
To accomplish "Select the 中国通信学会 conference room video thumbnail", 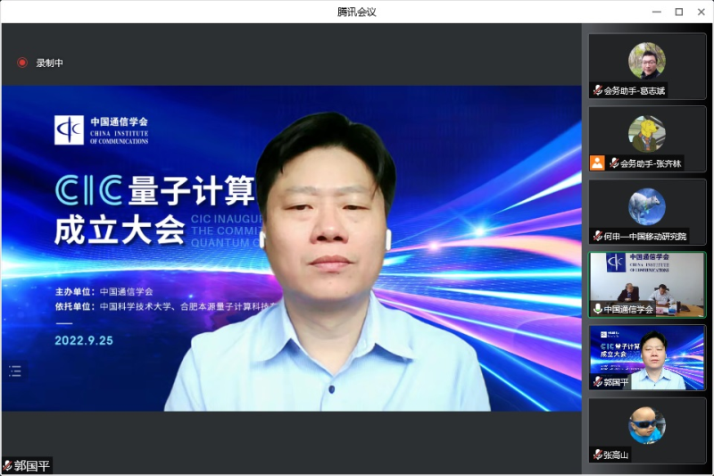I will tap(646, 281).
